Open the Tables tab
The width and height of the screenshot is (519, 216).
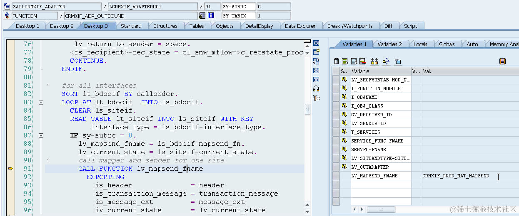(x=197, y=26)
